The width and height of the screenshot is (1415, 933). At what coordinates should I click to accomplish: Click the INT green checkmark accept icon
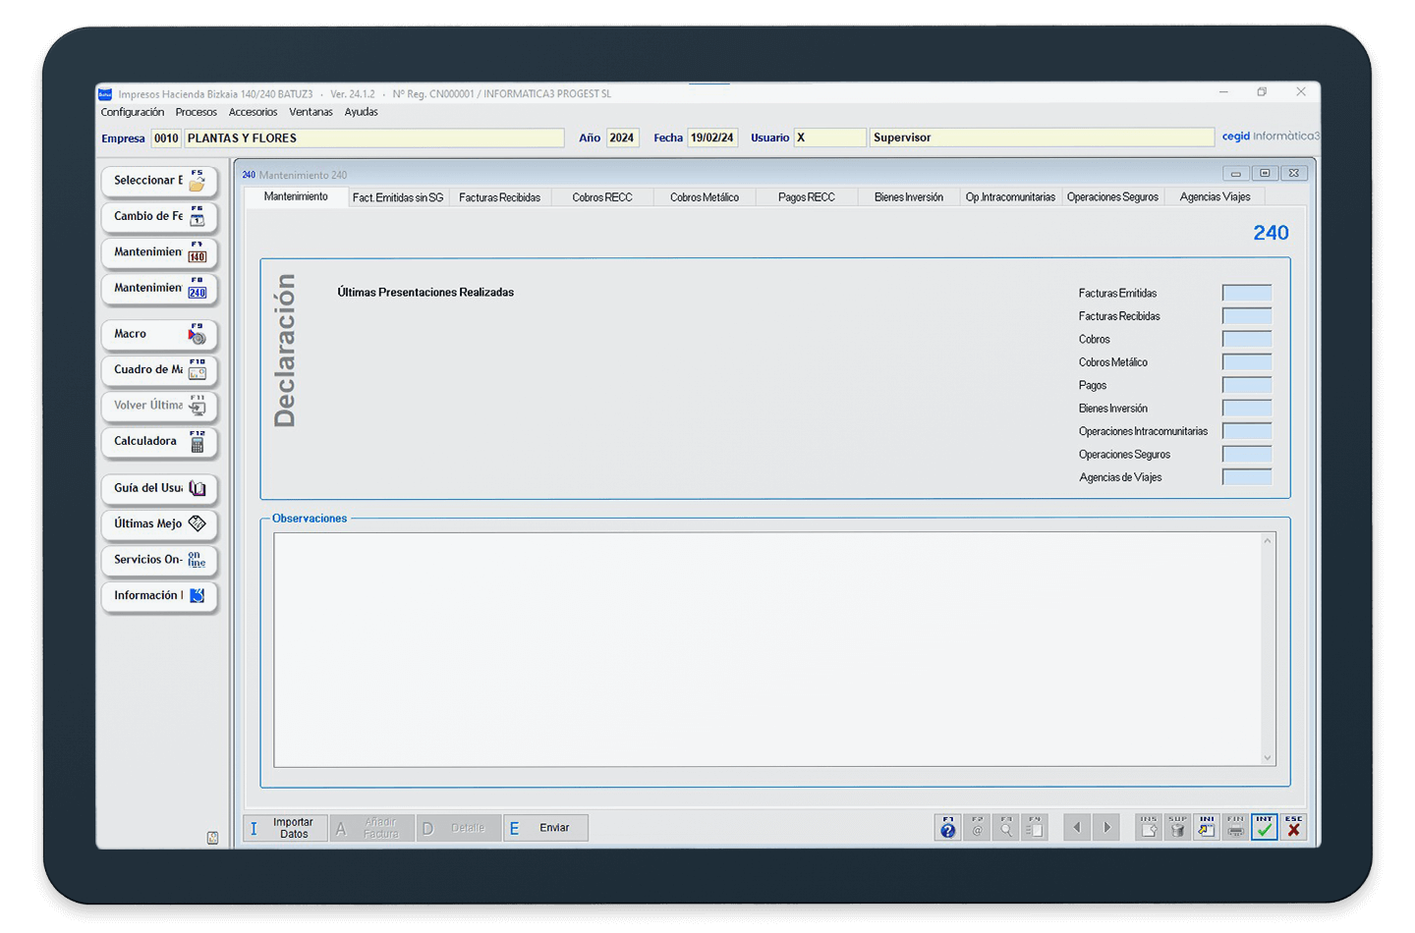tap(1264, 828)
